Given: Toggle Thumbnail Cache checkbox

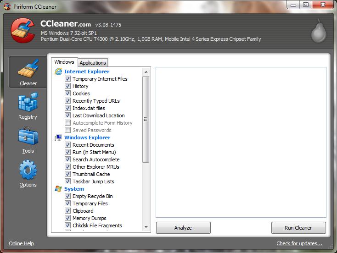Looking at the screenshot, I should (x=67, y=174).
